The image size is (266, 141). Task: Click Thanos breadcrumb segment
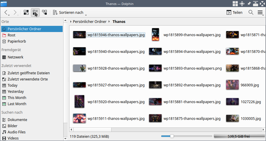[x=119, y=22]
